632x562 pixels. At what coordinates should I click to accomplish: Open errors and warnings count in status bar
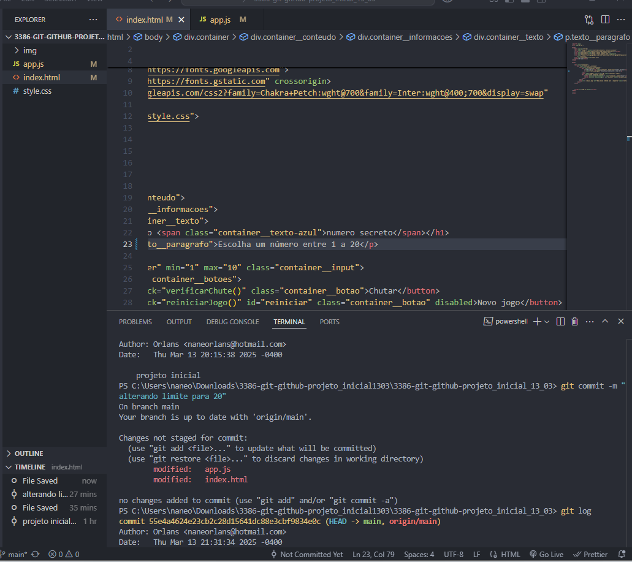(x=64, y=555)
